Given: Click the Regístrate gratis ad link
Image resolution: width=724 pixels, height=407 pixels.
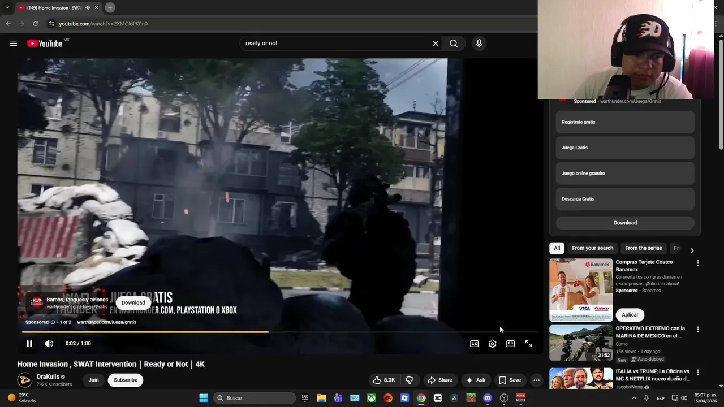Looking at the screenshot, I should [x=625, y=122].
